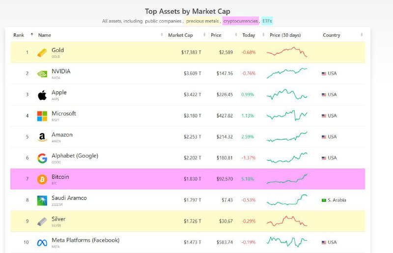
Task: Sort by Country using its sort arrows
Action: pyautogui.click(x=362, y=34)
